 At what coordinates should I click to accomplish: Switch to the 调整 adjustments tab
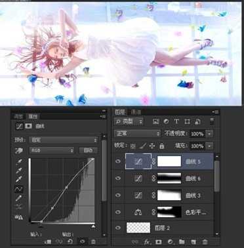[x=18, y=117]
